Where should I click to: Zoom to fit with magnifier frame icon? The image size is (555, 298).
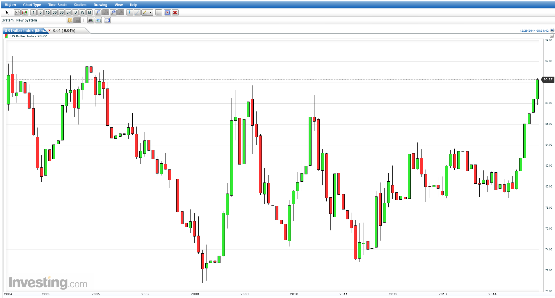[x=113, y=12]
